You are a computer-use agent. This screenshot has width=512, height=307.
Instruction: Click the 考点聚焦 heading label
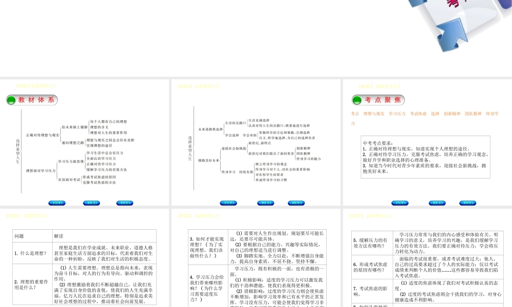click(x=382, y=100)
